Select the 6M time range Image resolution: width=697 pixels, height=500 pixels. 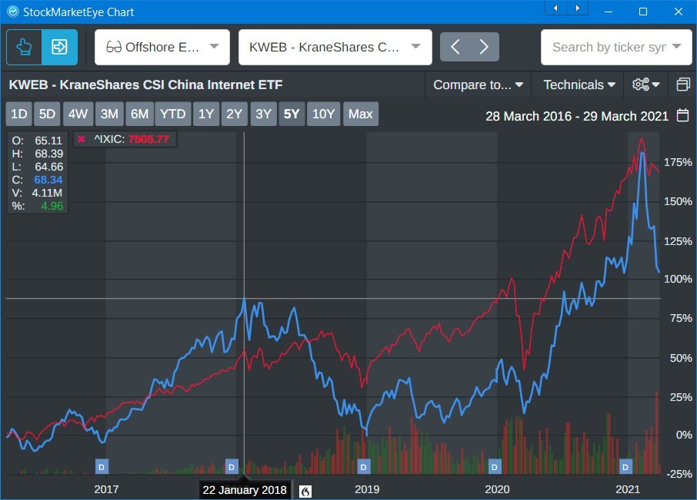pos(139,114)
